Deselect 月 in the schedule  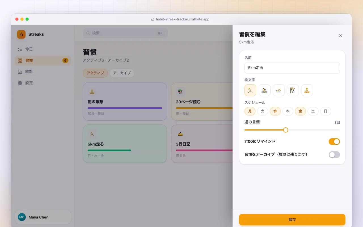pos(250,111)
